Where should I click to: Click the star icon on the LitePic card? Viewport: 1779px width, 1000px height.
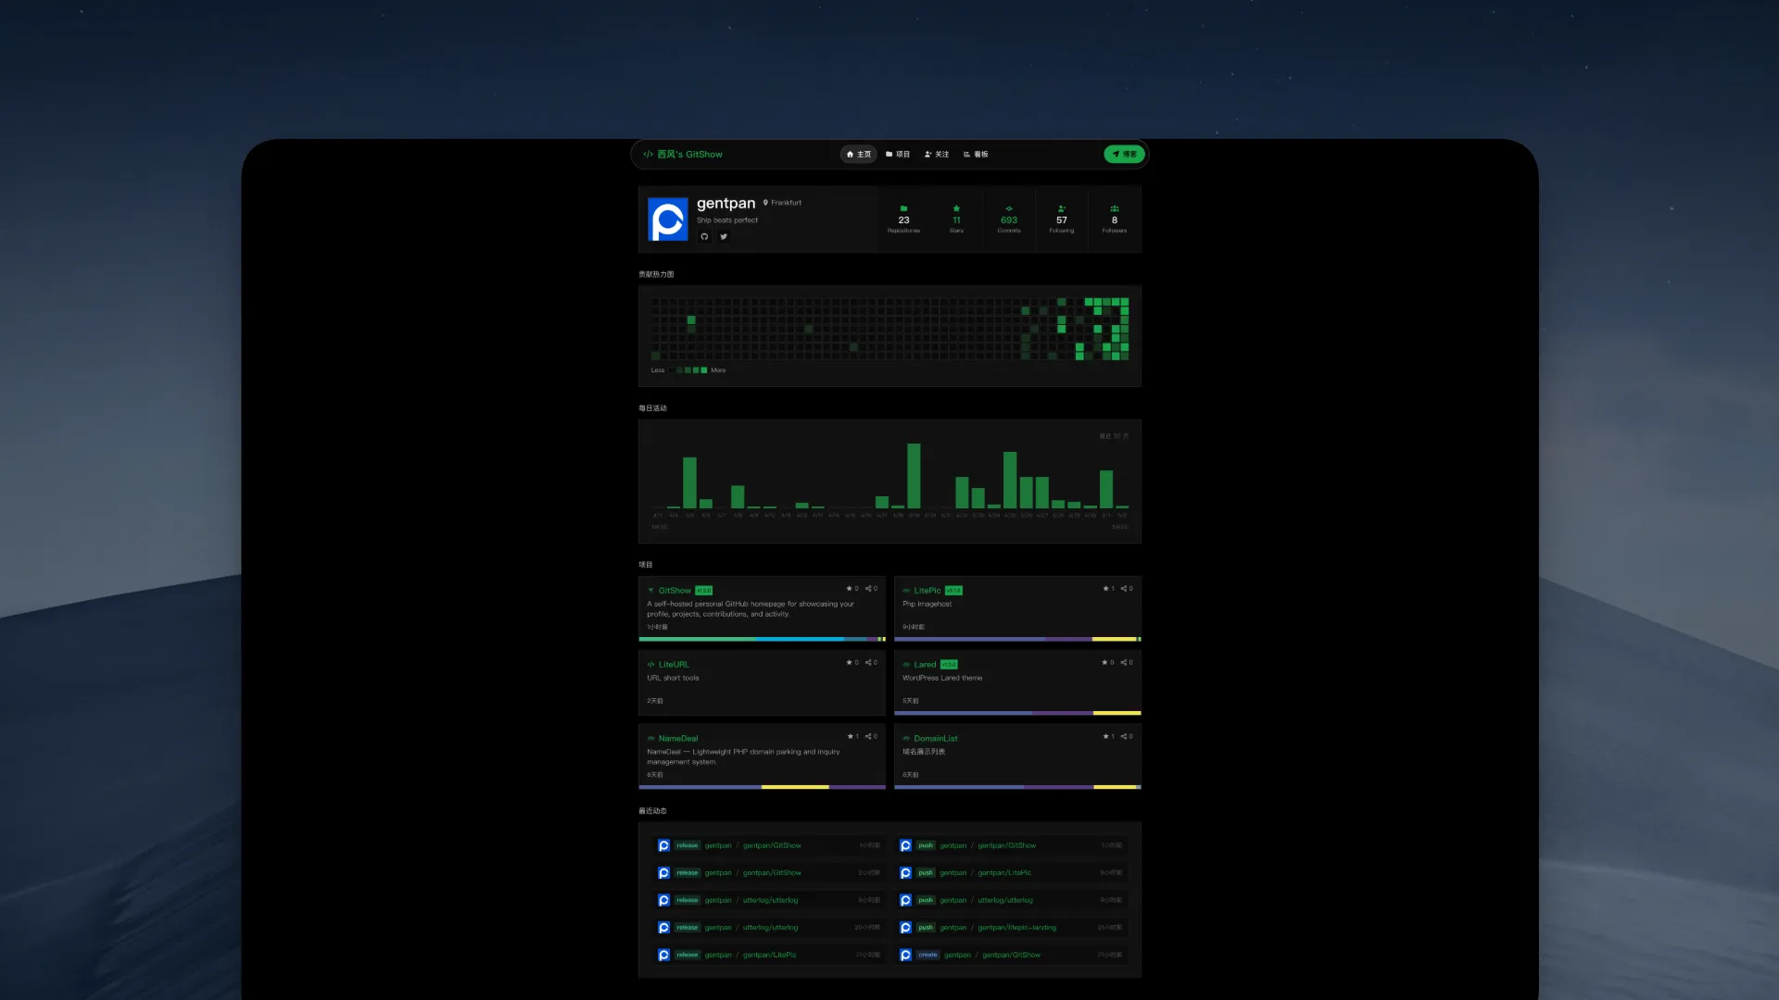click(1105, 589)
